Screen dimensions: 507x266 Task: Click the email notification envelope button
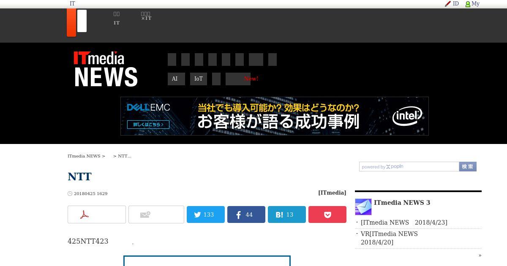[x=156, y=214]
